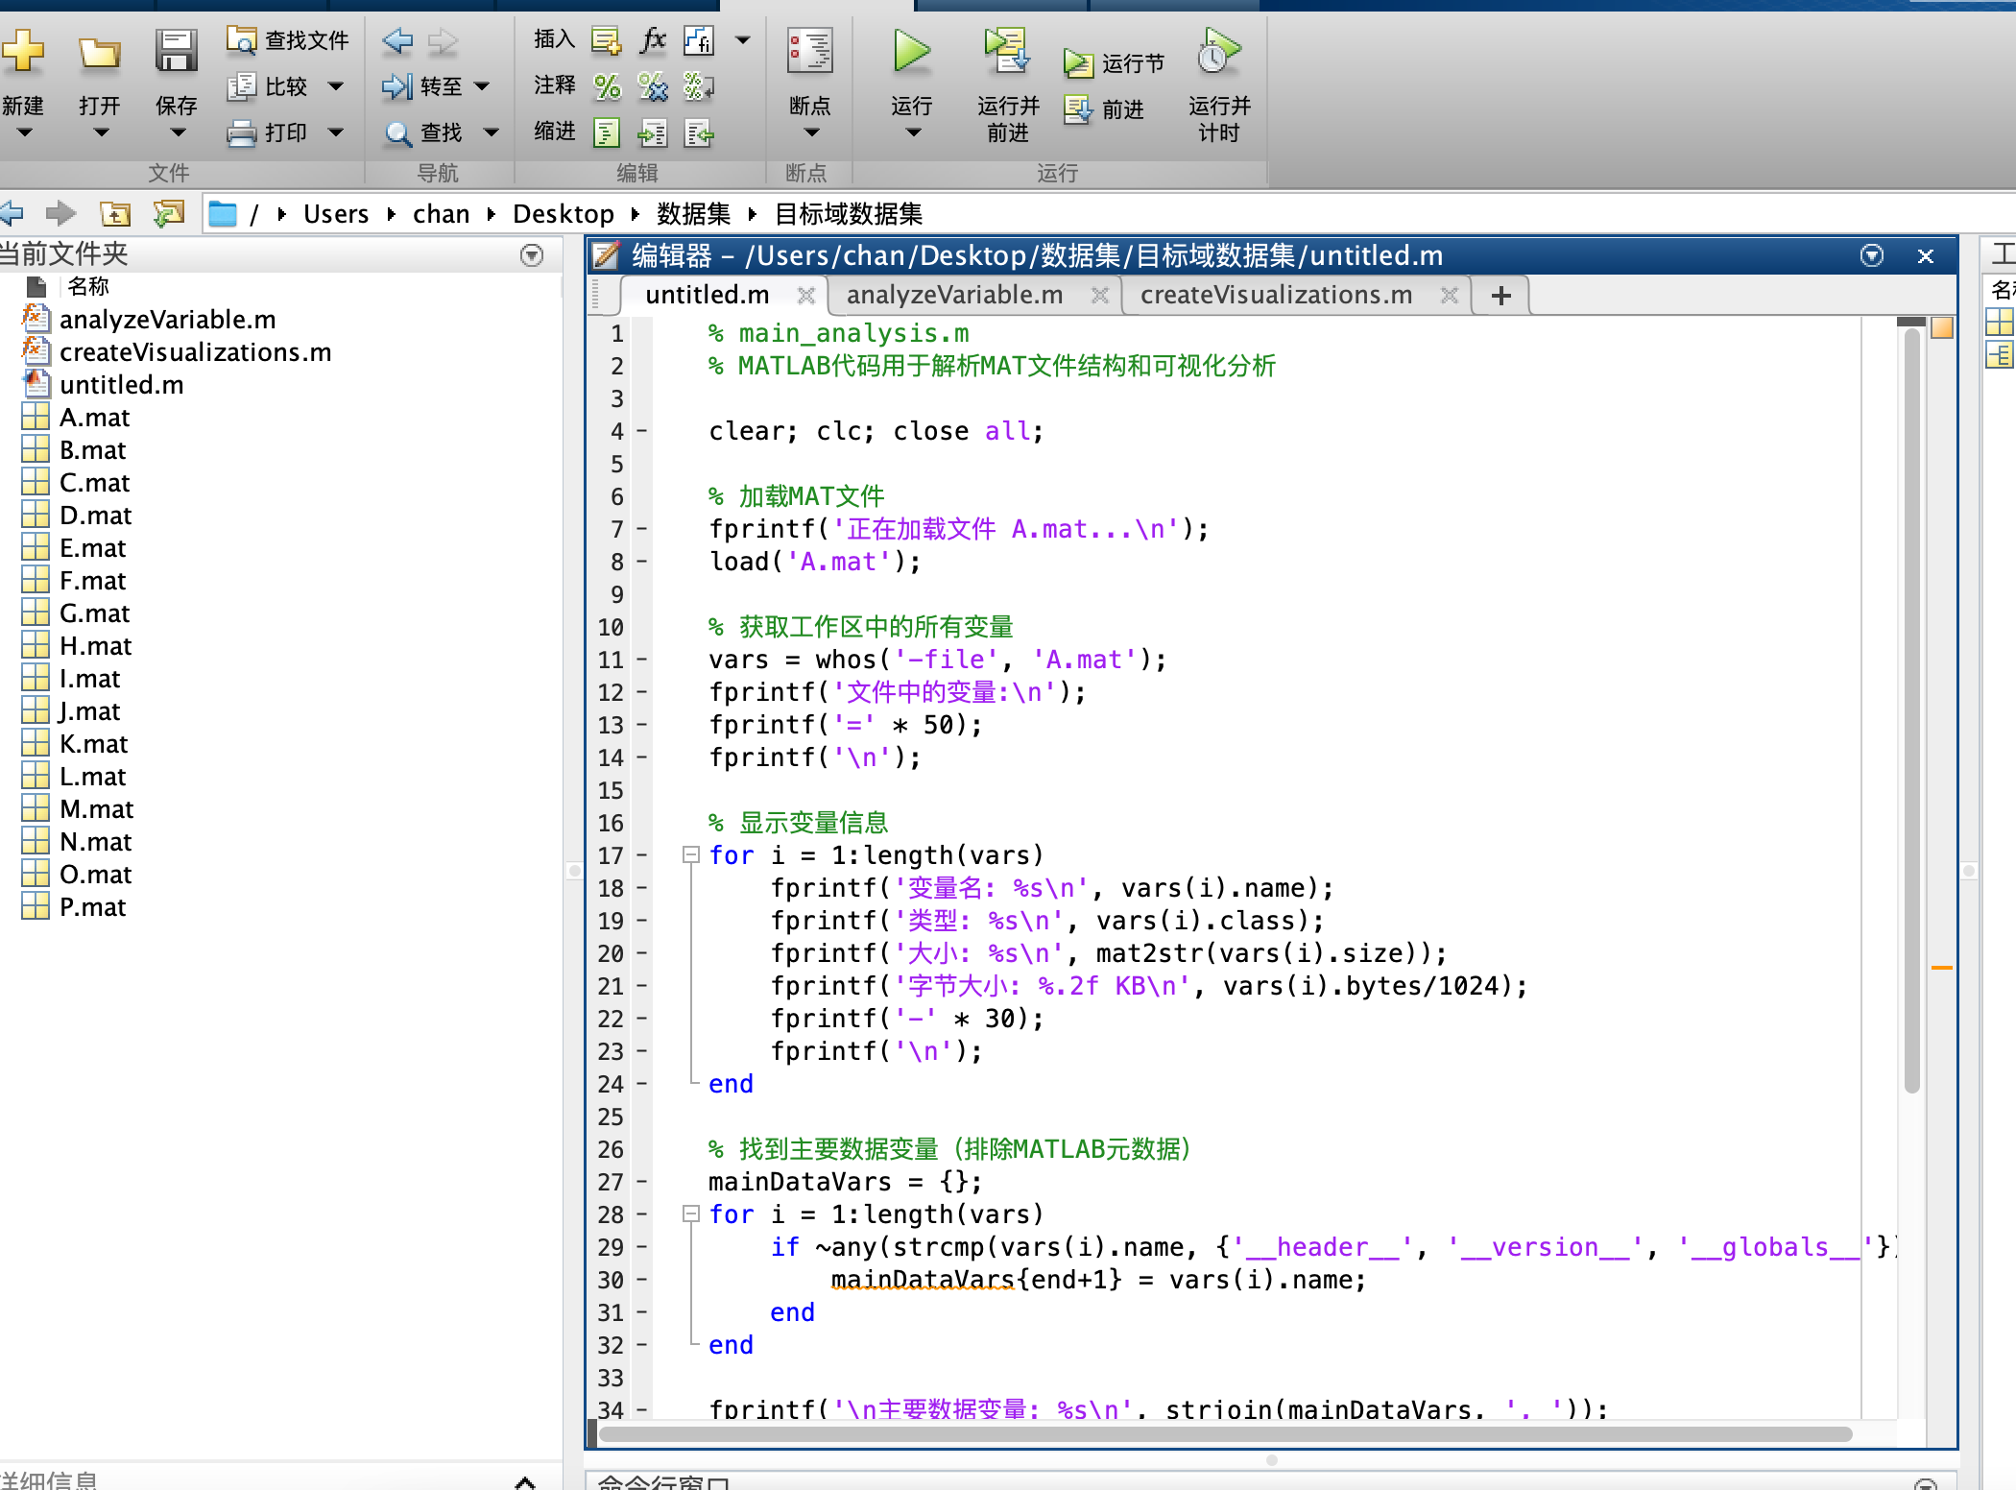The height and width of the screenshot is (1490, 2016).
Task: Click the browse for folder icon
Action: (x=169, y=213)
